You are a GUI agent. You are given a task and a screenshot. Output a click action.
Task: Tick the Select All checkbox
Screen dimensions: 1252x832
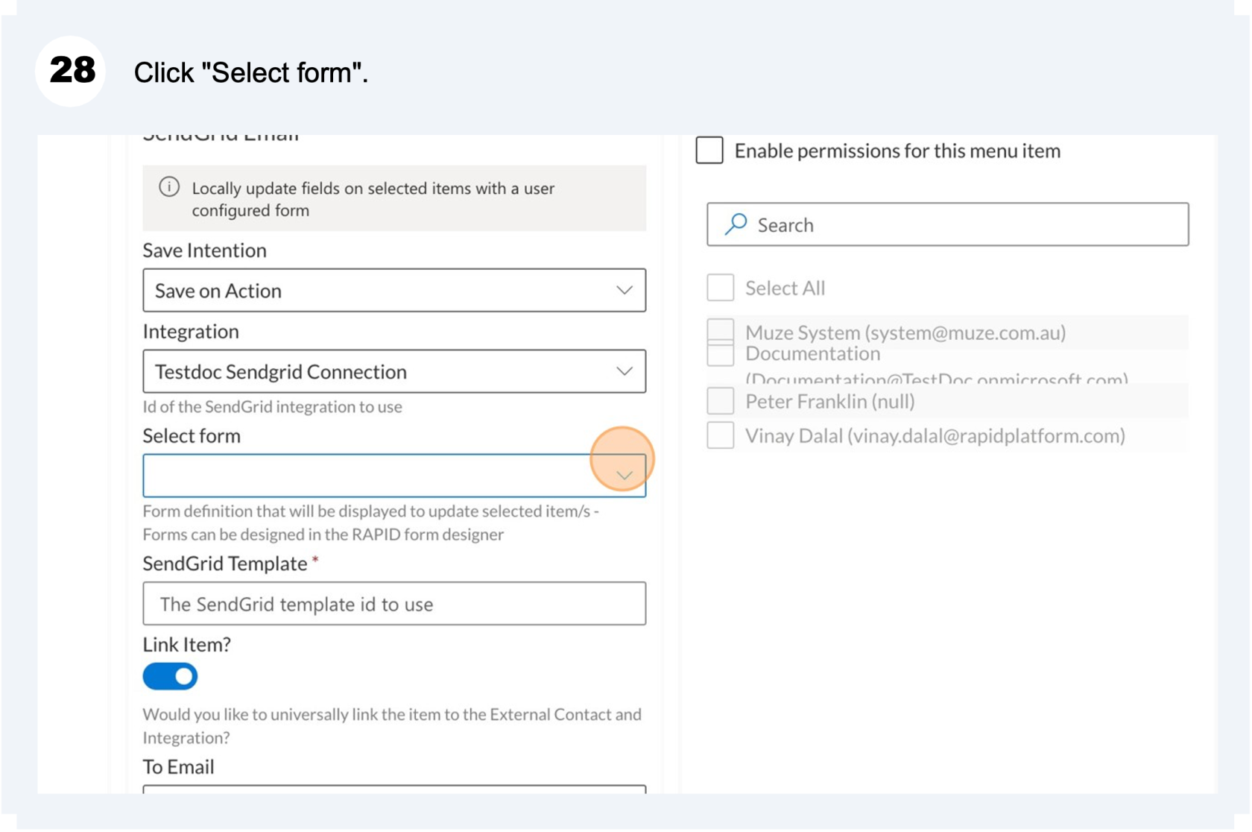click(721, 288)
